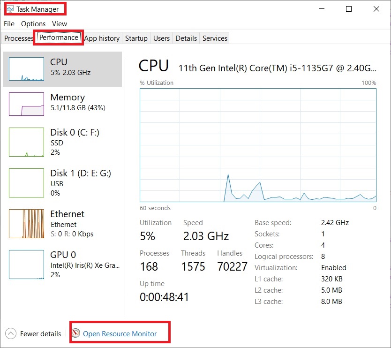Screen dimensions: 391x348
Task: Click the Open Resource Monitor link
Action: coord(120,334)
